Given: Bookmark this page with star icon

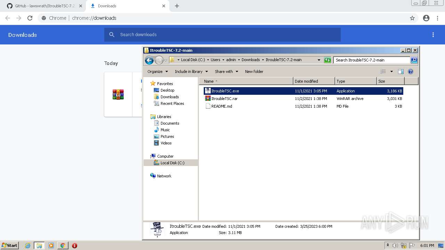Looking at the screenshot, I should (x=412, y=18).
